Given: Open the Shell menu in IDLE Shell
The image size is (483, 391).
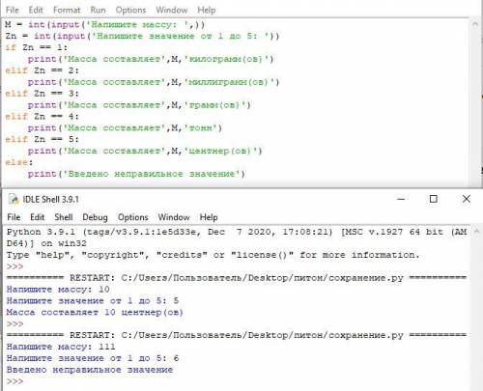Looking at the screenshot, I should click(64, 217).
